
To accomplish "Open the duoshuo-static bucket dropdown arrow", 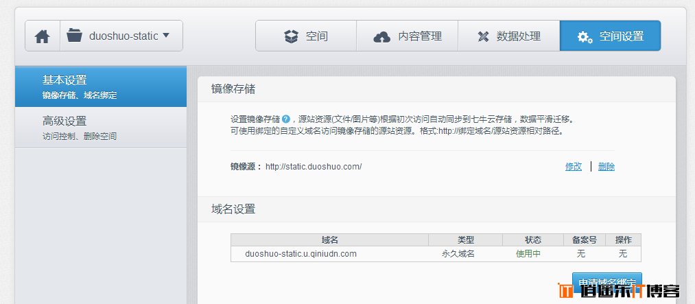I will (166, 35).
